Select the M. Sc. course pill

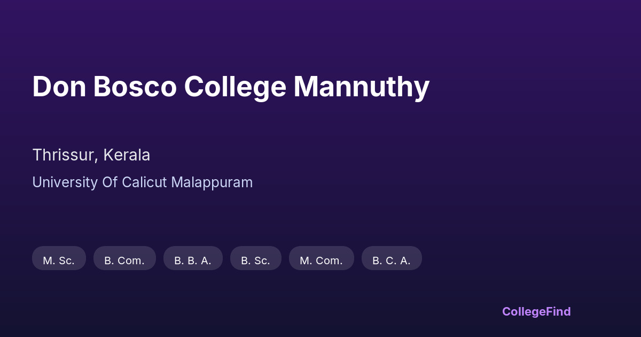[59, 261]
